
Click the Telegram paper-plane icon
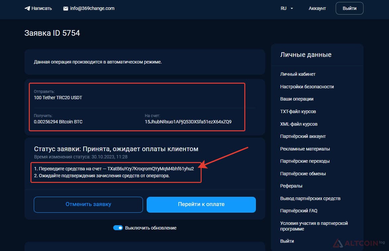tap(27, 8)
